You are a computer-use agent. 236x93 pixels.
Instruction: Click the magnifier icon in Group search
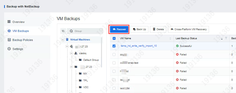coord(71,31)
